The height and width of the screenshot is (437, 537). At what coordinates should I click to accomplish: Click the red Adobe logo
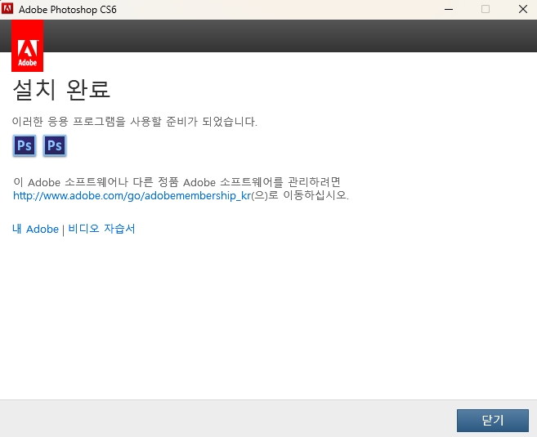pos(28,46)
